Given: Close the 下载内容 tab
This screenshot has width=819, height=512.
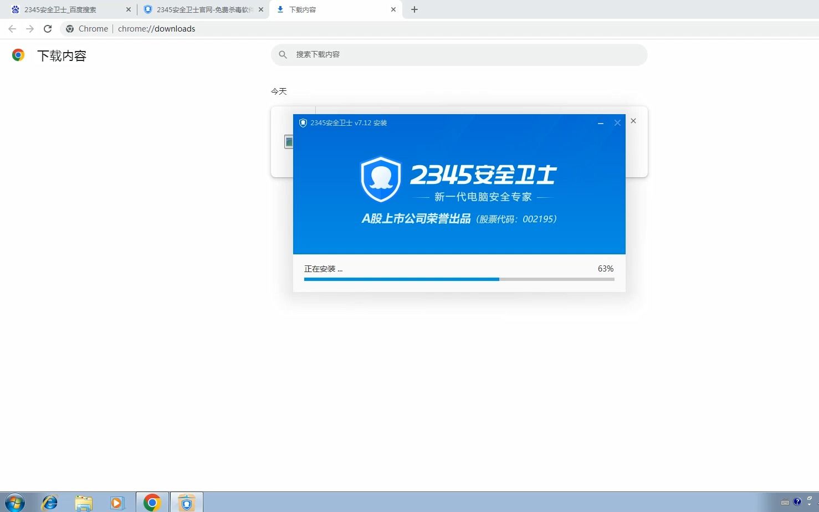Looking at the screenshot, I should click(x=393, y=9).
